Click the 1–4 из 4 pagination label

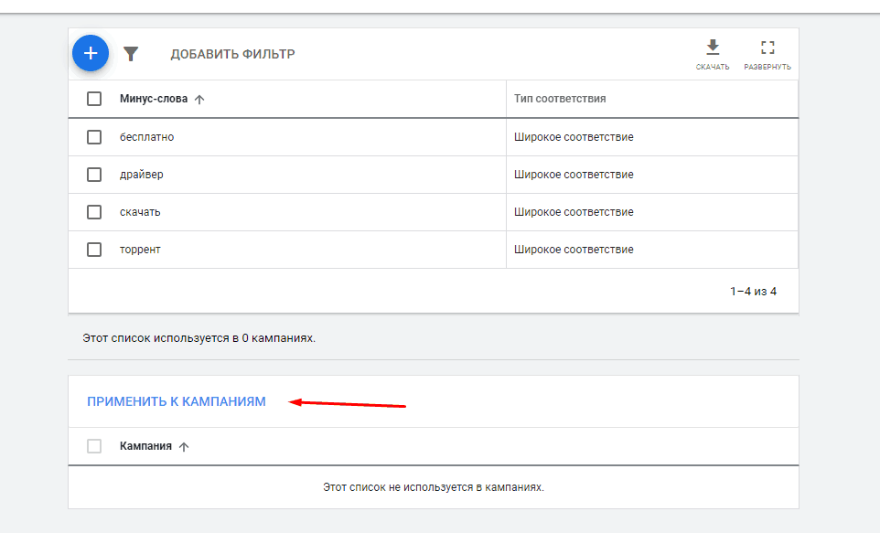coord(754,291)
